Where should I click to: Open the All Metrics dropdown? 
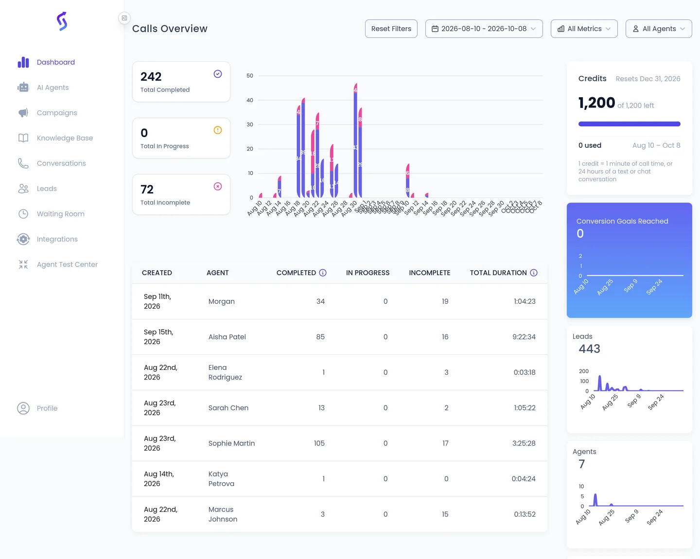584,29
